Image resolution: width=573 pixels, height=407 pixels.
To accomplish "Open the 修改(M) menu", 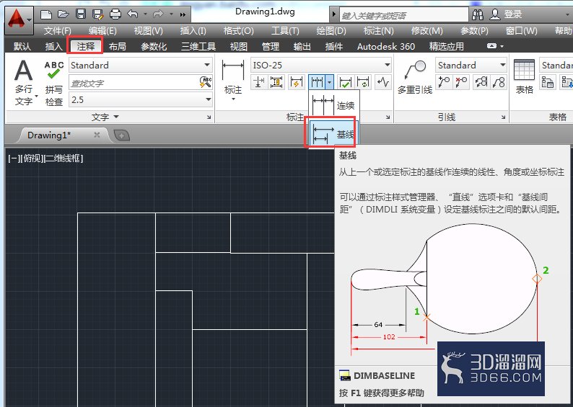I will (427, 31).
